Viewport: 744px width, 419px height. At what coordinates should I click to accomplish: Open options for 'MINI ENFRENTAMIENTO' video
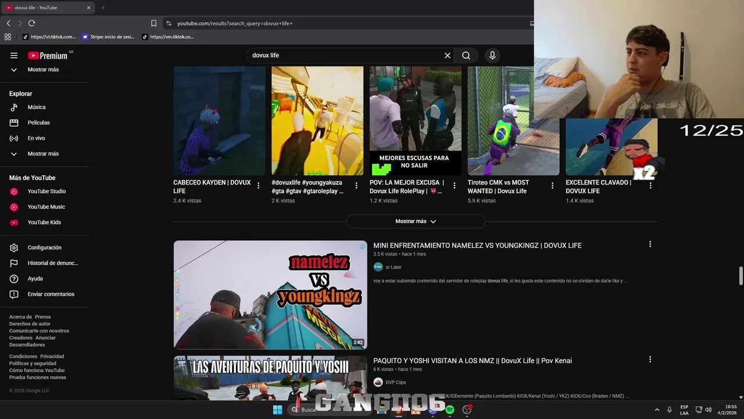[650, 244]
